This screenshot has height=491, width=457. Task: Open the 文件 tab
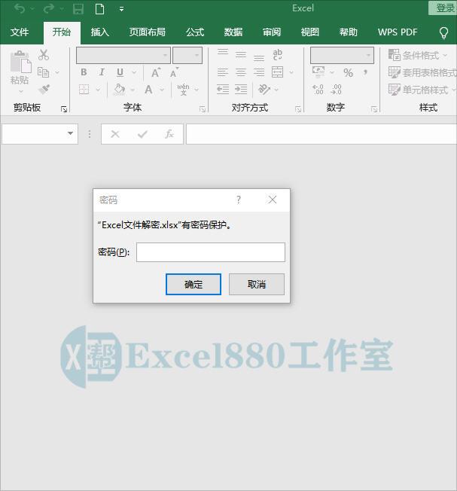tap(20, 32)
